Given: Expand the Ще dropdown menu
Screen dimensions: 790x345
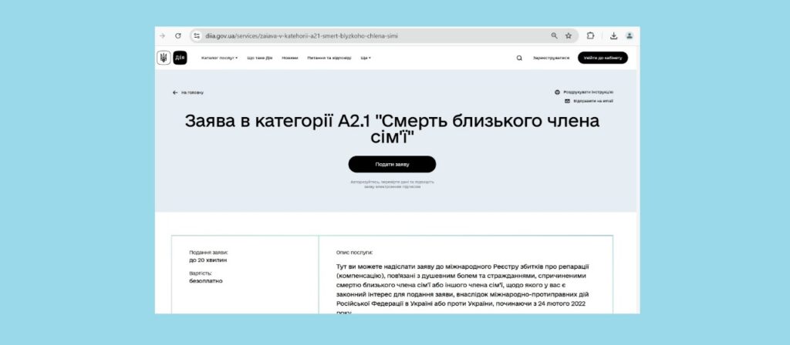Looking at the screenshot, I should (x=366, y=58).
